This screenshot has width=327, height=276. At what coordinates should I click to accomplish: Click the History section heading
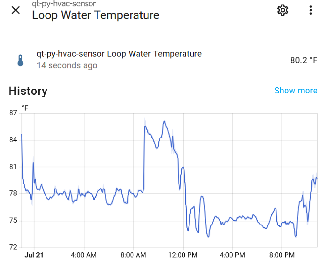(28, 91)
